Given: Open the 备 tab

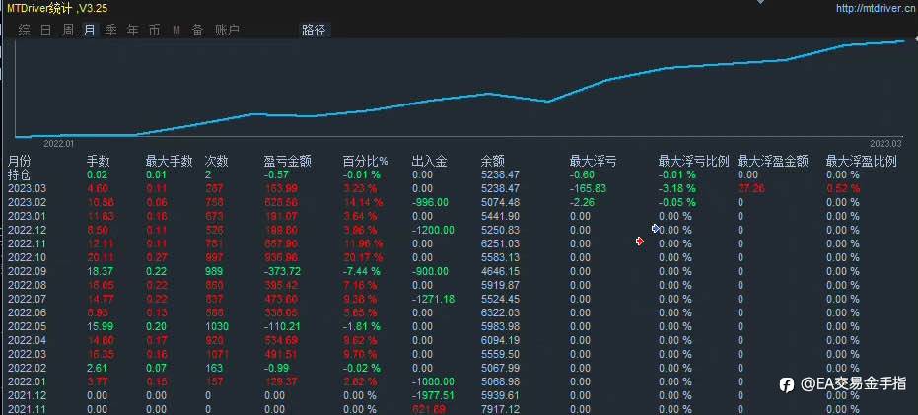Looking at the screenshot, I should pos(198,30).
